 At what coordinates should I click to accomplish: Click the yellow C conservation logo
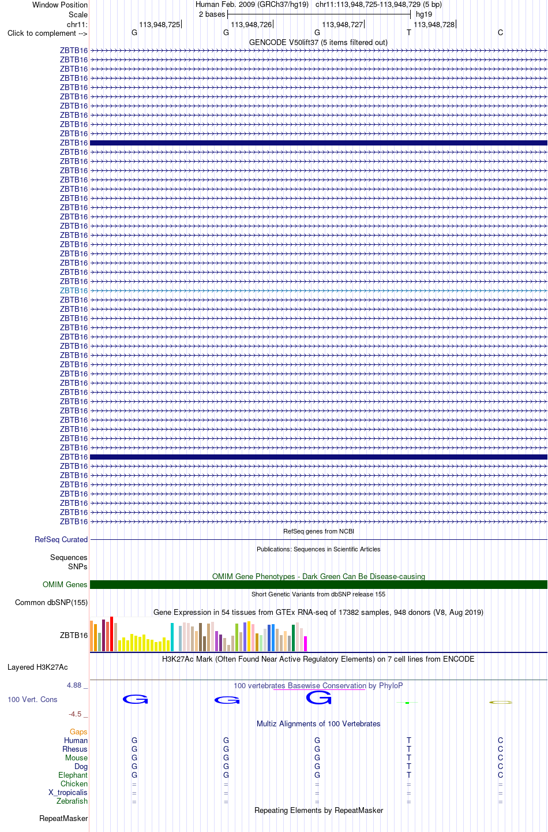click(x=500, y=702)
